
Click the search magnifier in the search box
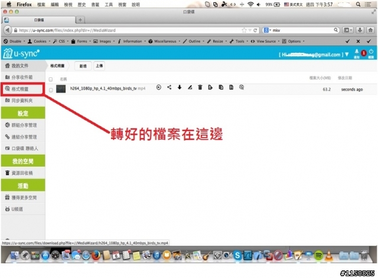click(336, 30)
